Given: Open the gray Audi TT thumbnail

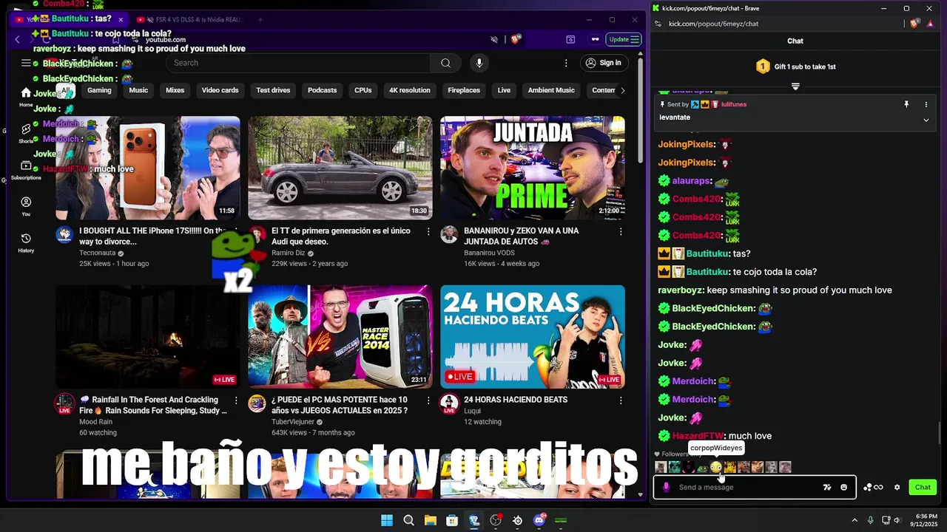Looking at the screenshot, I should [340, 168].
